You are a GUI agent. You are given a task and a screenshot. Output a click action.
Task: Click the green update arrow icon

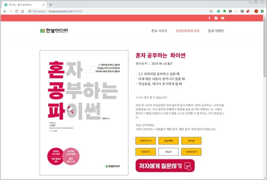click(x=262, y=11)
